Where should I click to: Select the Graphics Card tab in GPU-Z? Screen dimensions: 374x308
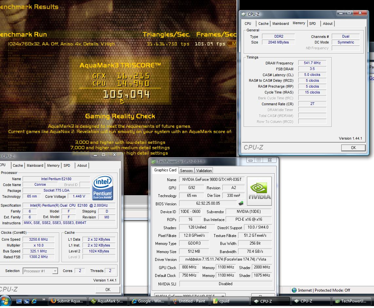pyautogui.click(x=165, y=170)
